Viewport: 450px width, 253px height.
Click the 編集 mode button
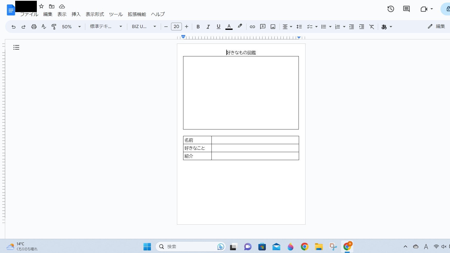436,27
